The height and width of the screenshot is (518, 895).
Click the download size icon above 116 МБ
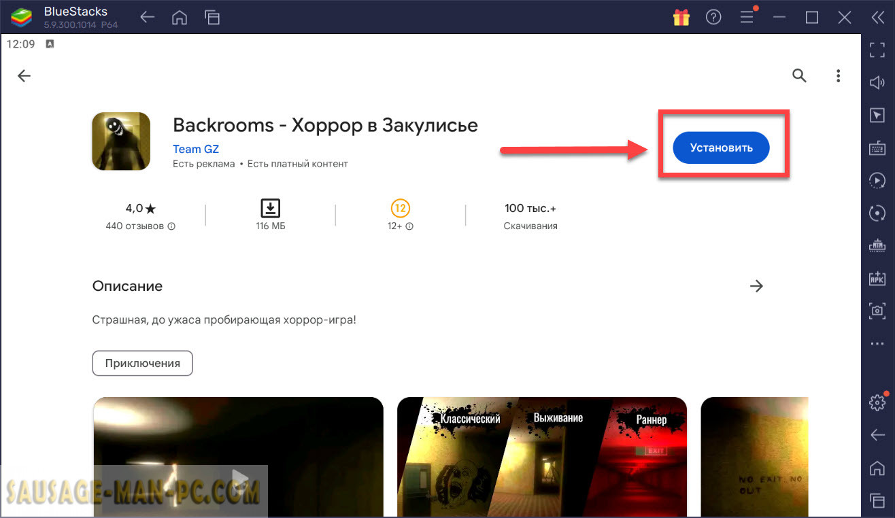click(x=271, y=208)
